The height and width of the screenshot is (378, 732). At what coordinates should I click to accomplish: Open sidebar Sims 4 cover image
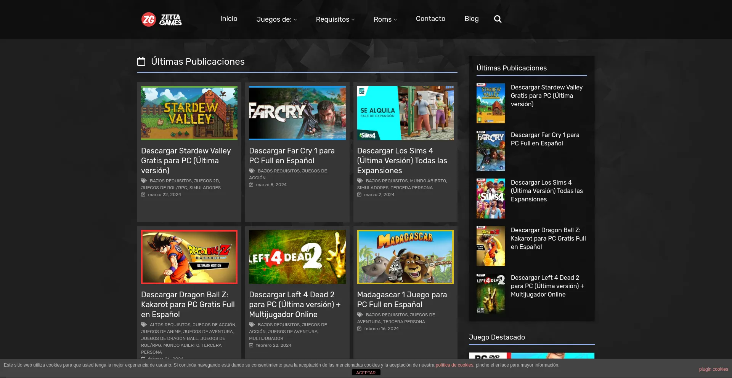point(491,198)
